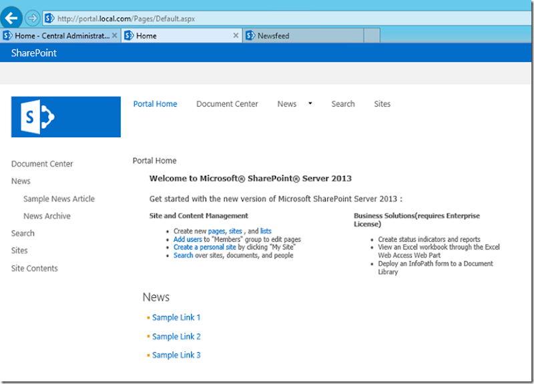Click the sites link in welcome text
The image size is (534, 384).
(x=236, y=231)
